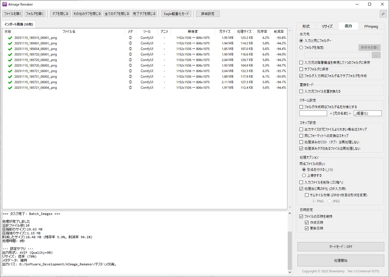Click the AImage Remaker app icon in the title bar

click(4, 4)
